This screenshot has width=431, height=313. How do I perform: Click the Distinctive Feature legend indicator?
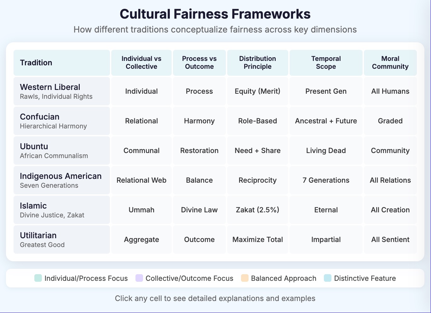pyautogui.click(x=328, y=278)
